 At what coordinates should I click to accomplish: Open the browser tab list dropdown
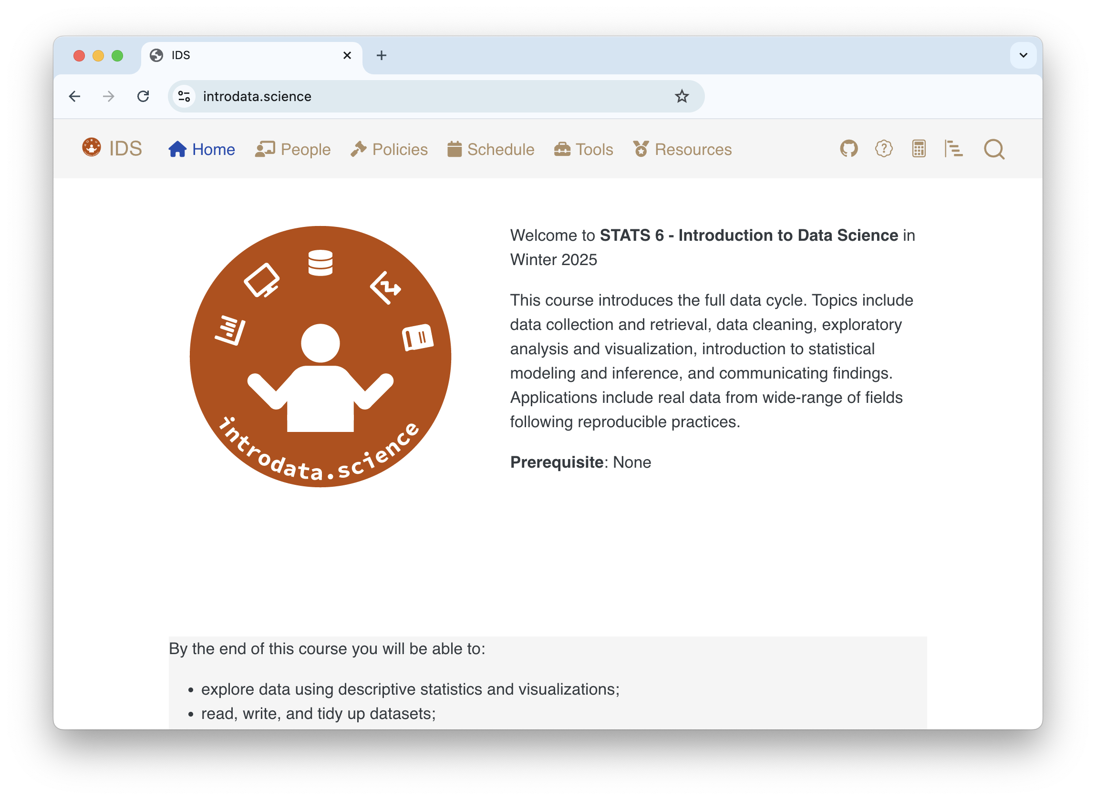click(x=1023, y=55)
